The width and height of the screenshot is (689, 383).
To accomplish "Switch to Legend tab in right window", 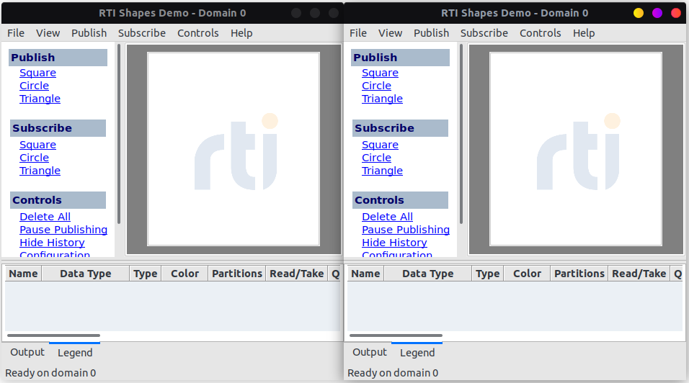I will pos(417,352).
